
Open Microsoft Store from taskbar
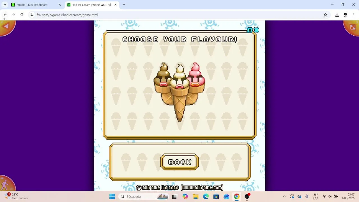point(216,197)
